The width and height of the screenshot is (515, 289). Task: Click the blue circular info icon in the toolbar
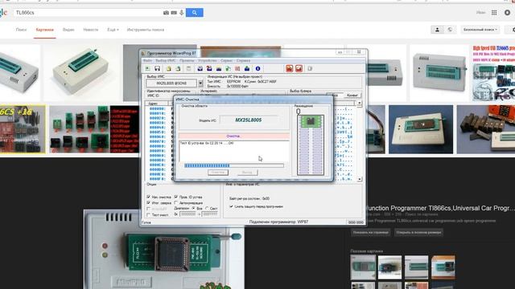(257, 68)
